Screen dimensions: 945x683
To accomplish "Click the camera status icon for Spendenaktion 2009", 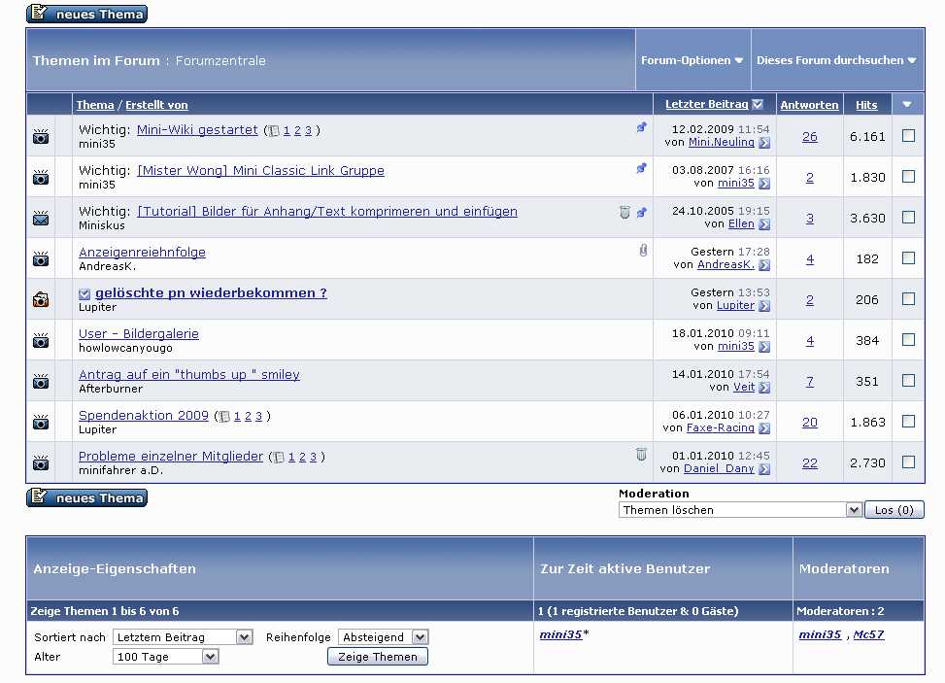I will coord(41,422).
